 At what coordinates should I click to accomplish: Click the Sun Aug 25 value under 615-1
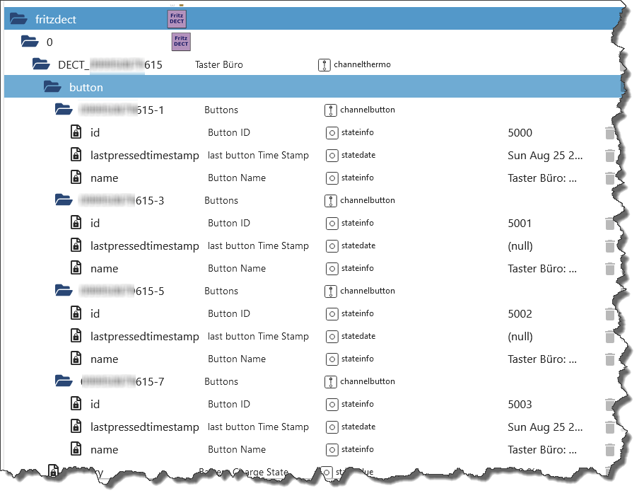pyautogui.click(x=545, y=156)
